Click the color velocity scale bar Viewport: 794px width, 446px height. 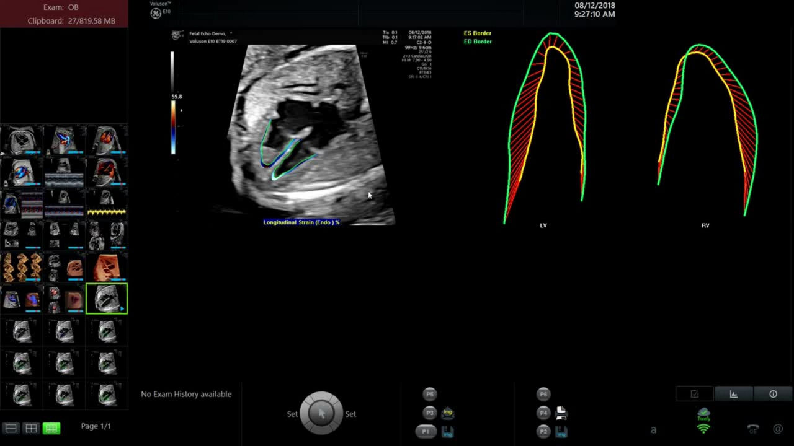[173, 127]
